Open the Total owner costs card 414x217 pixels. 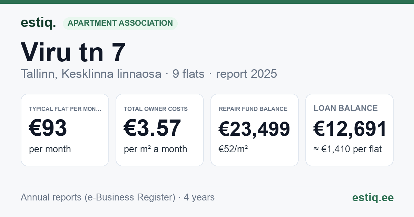click(x=160, y=130)
